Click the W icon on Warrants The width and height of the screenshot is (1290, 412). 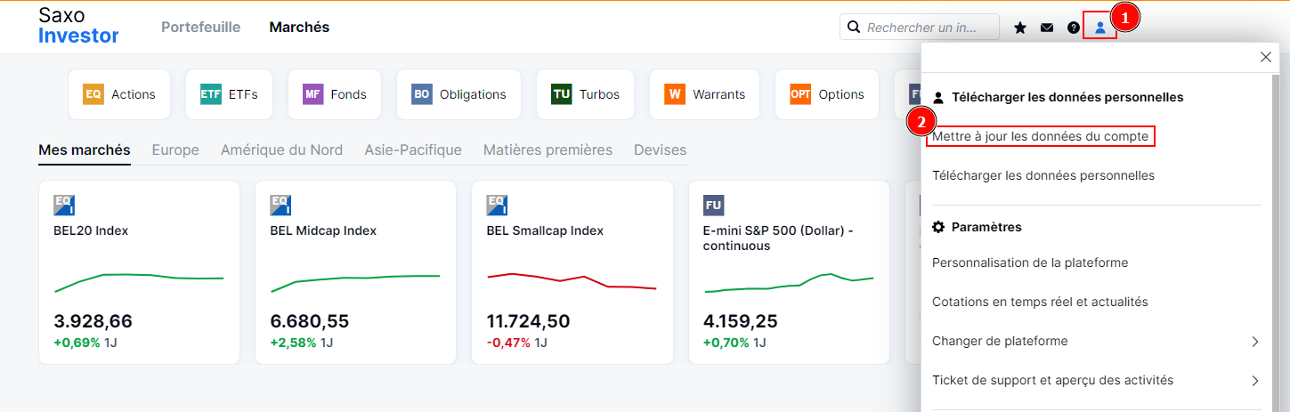pos(675,94)
